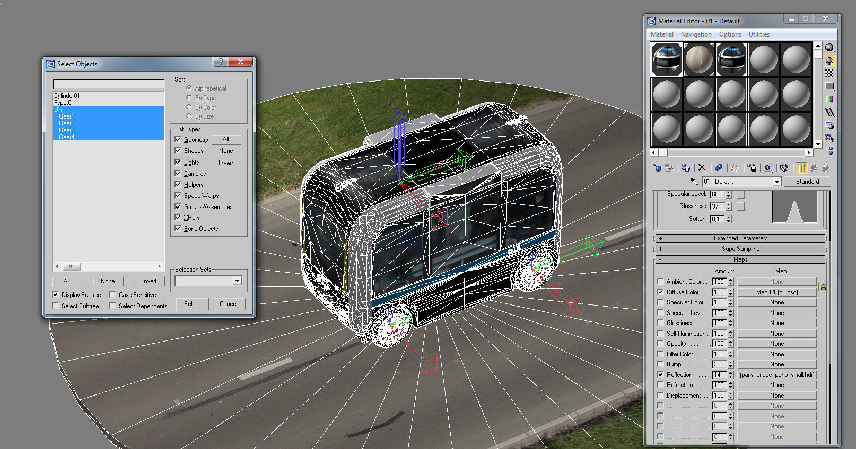Click Put Material to Scene icon
856x449 pixels.
[x=669, y=168]
